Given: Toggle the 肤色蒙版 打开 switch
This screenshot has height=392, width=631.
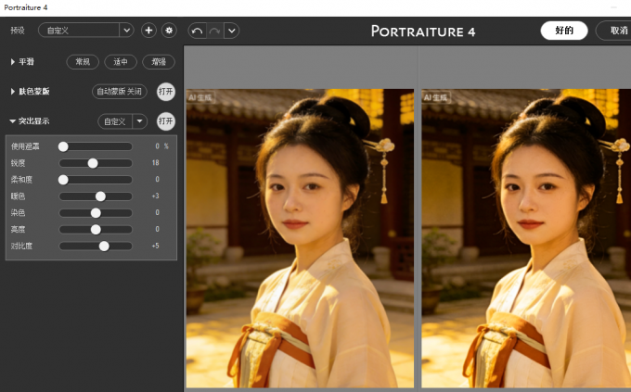Looking at the screenshot, I should (166, 92).
